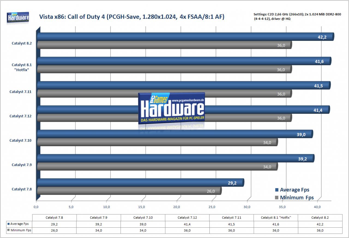Select the grey Catalyst 7.10 minimum bar
This screenshot has height=238, width=349.
pos(158,142)
